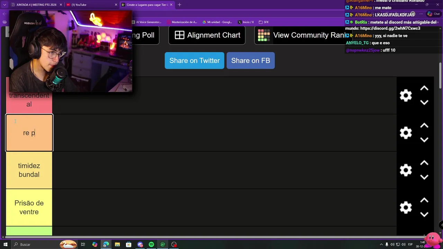This screenshot has height=249, width=443.
Task: Click the 'que e eso' chat message
Action: pyautogui.click(x=368, y=43)
